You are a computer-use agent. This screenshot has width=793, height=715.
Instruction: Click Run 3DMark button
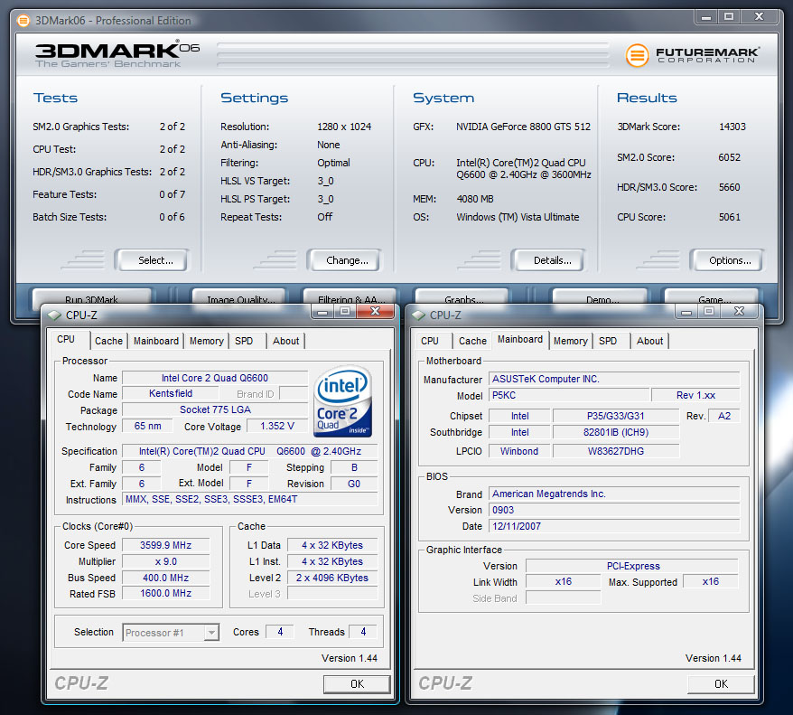(x=91, y=296)
